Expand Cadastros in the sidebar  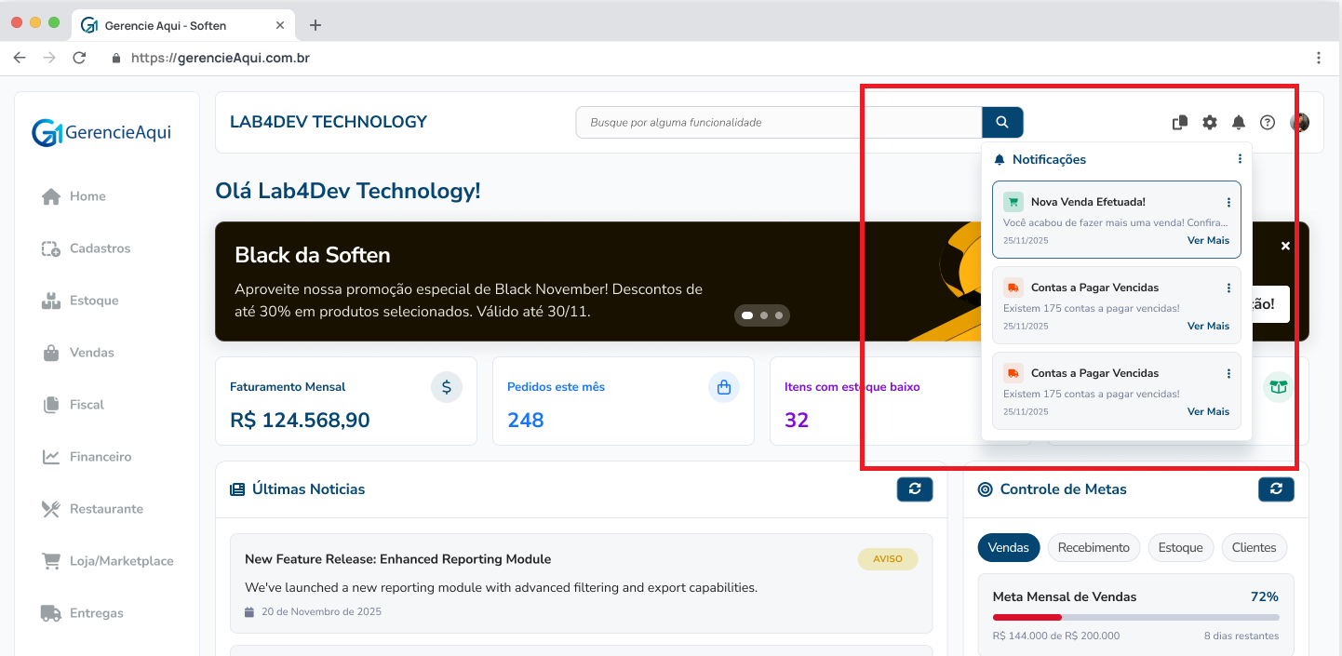tap(100, 248)
